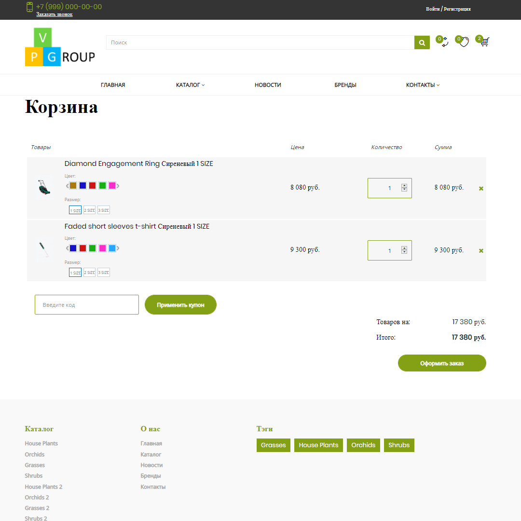Select size 3 SIZE for Faded t-shirt
Screen dimensions: 521x521
click(103, 272)
